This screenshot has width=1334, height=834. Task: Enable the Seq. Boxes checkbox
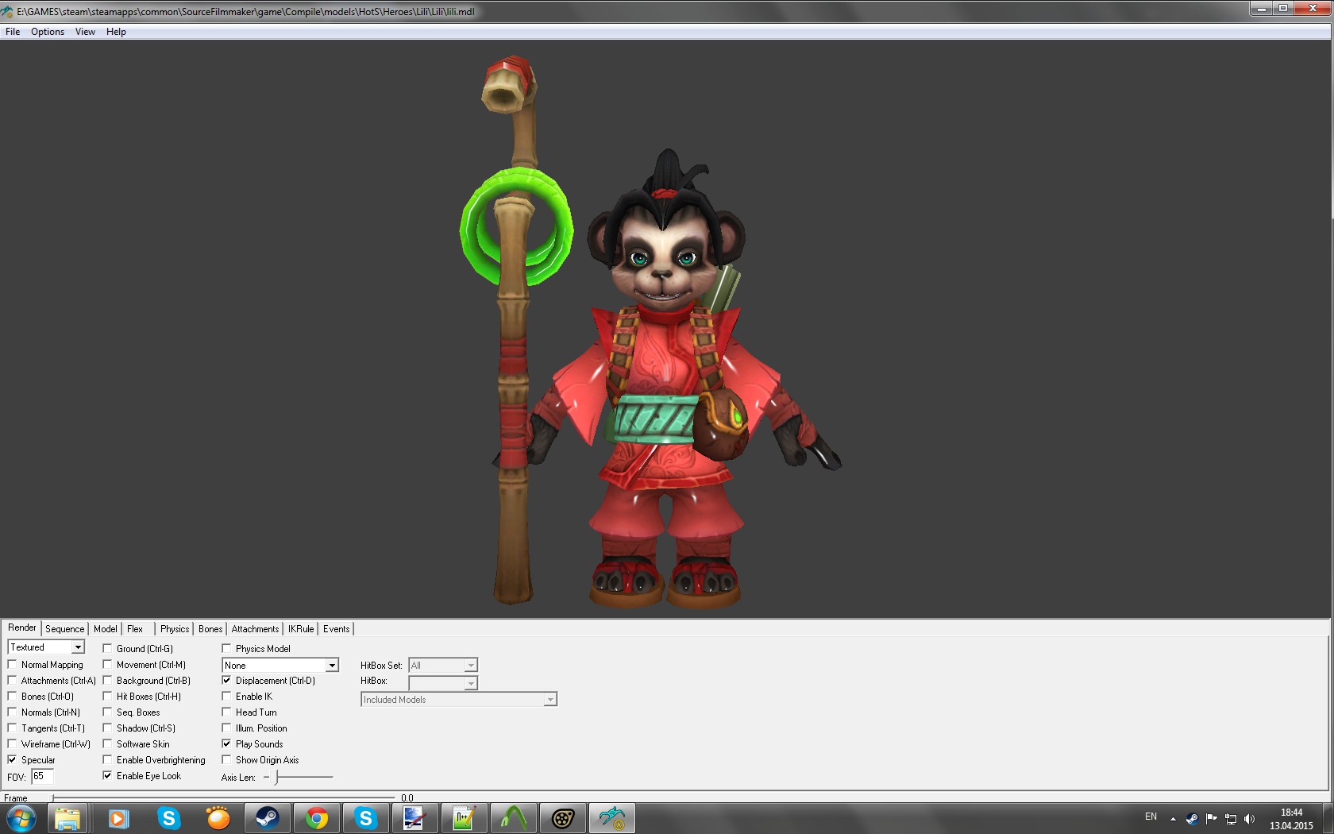[107, 712]
